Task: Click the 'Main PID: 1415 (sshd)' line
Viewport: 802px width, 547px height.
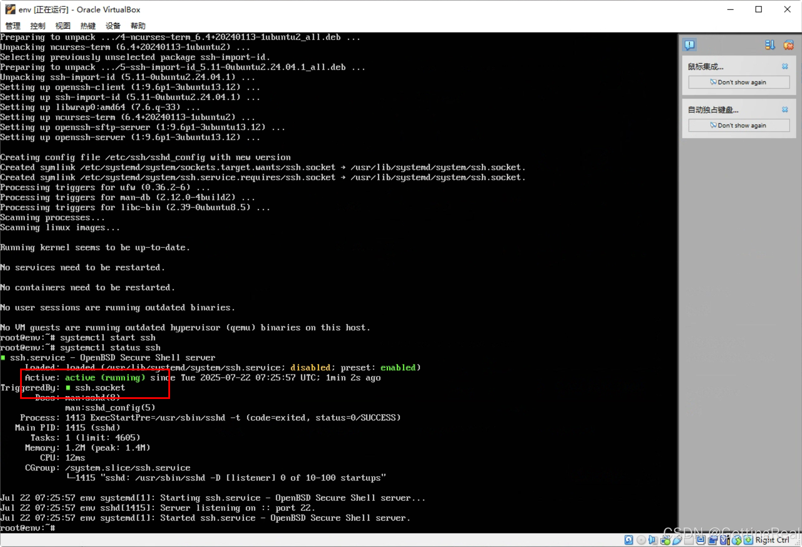Action: pyautogui.click(x=68, y=428)
